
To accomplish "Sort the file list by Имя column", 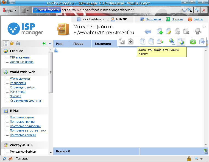I will click(x=59, y=44).
